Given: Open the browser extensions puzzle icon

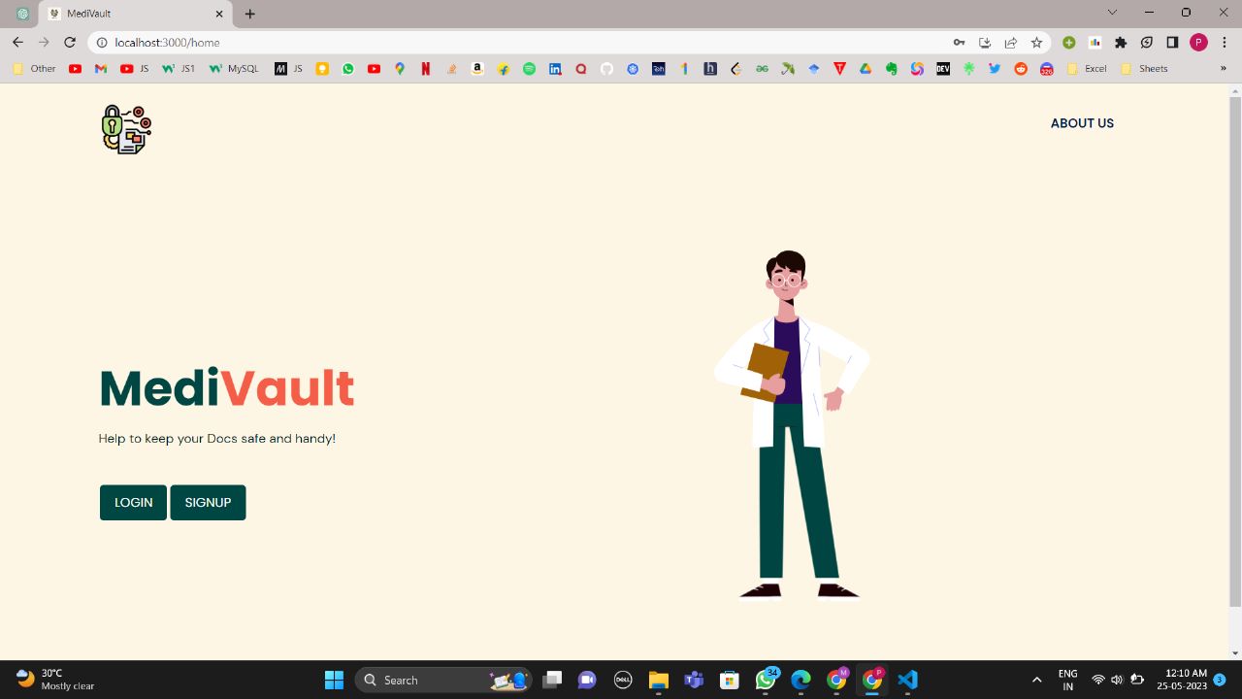Looking at the screenshot, I should pos(1120,43).
